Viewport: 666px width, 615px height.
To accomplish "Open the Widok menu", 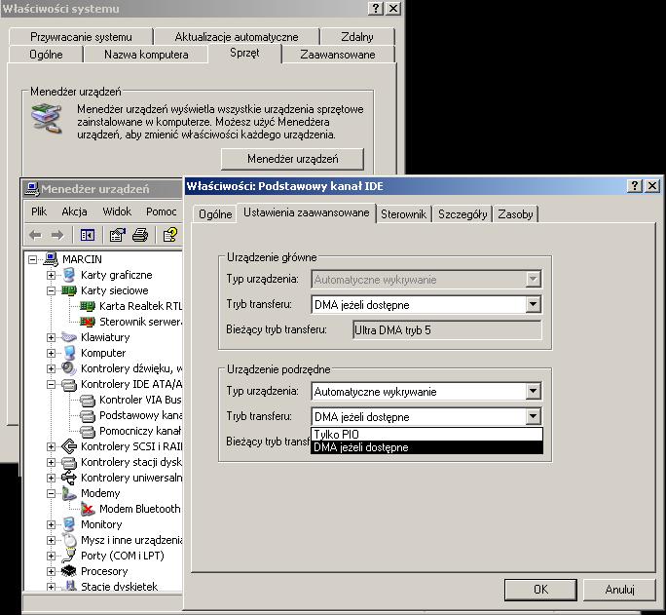I will click(x=117, y=211).
